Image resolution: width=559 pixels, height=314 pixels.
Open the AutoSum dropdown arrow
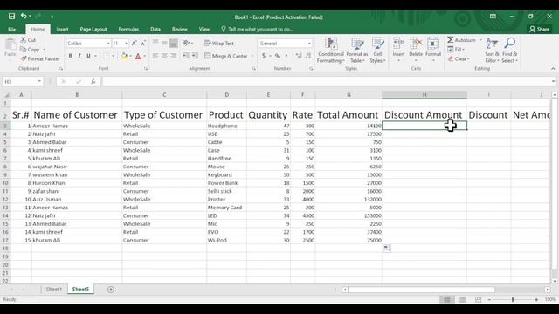pos(480,40)
